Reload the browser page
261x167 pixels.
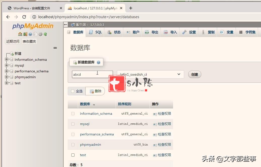[x=24, y=17]
